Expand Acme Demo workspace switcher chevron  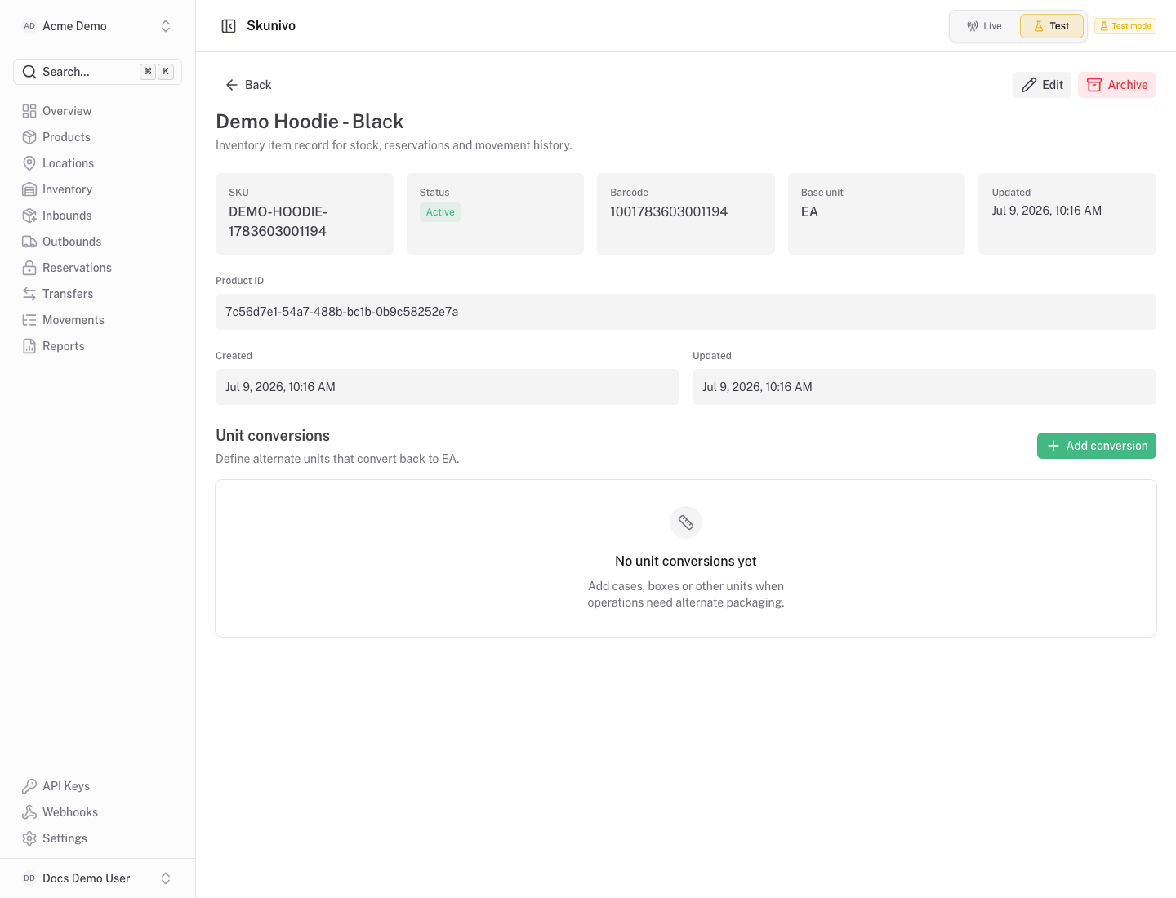pos(166,26)
